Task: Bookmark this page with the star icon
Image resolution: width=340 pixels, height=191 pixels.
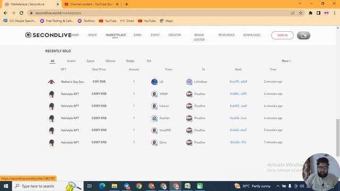Action: pos(301,13)
